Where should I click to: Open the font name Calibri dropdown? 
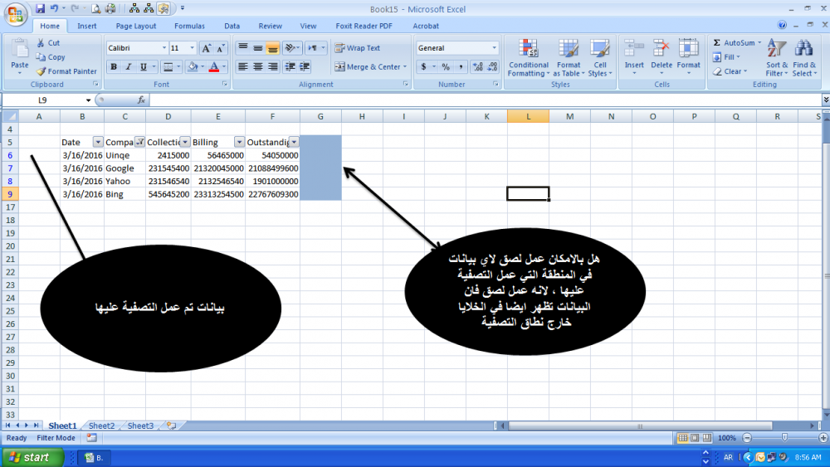click(164, 48)
